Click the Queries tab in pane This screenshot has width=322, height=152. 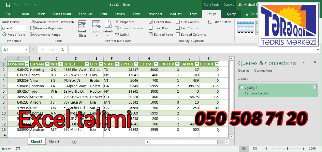point(244,71)
